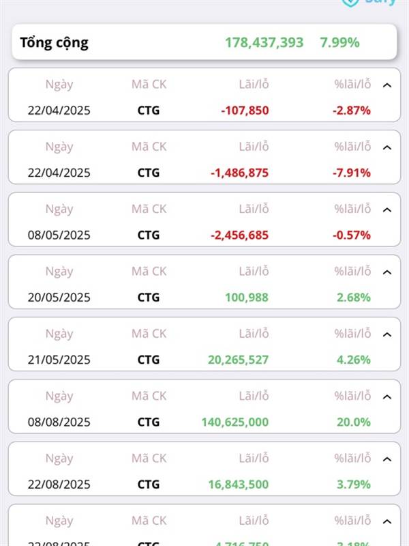Select the CTG code in 08/05/2025 row
Screen dimensions: 409x546
(x=149, y=235)
